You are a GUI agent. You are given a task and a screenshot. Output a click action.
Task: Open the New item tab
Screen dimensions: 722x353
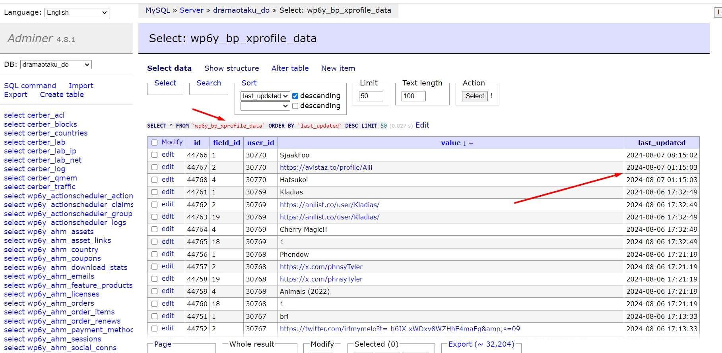click(338, 68)
